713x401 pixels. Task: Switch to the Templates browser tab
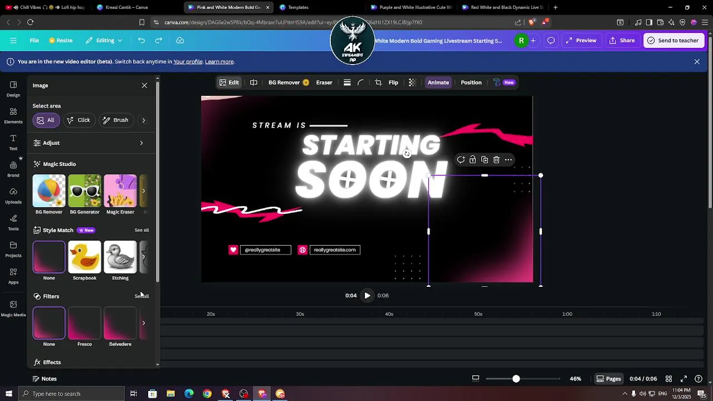(x=298, y=7)
